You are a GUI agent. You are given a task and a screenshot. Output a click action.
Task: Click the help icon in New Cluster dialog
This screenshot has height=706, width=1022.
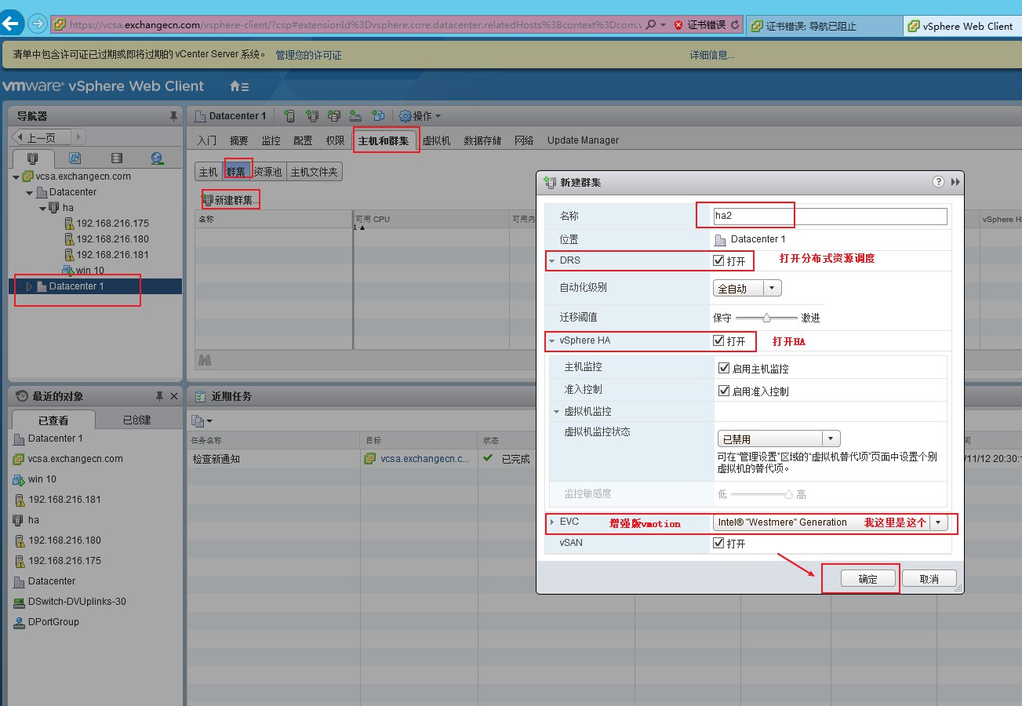point(938,181)
